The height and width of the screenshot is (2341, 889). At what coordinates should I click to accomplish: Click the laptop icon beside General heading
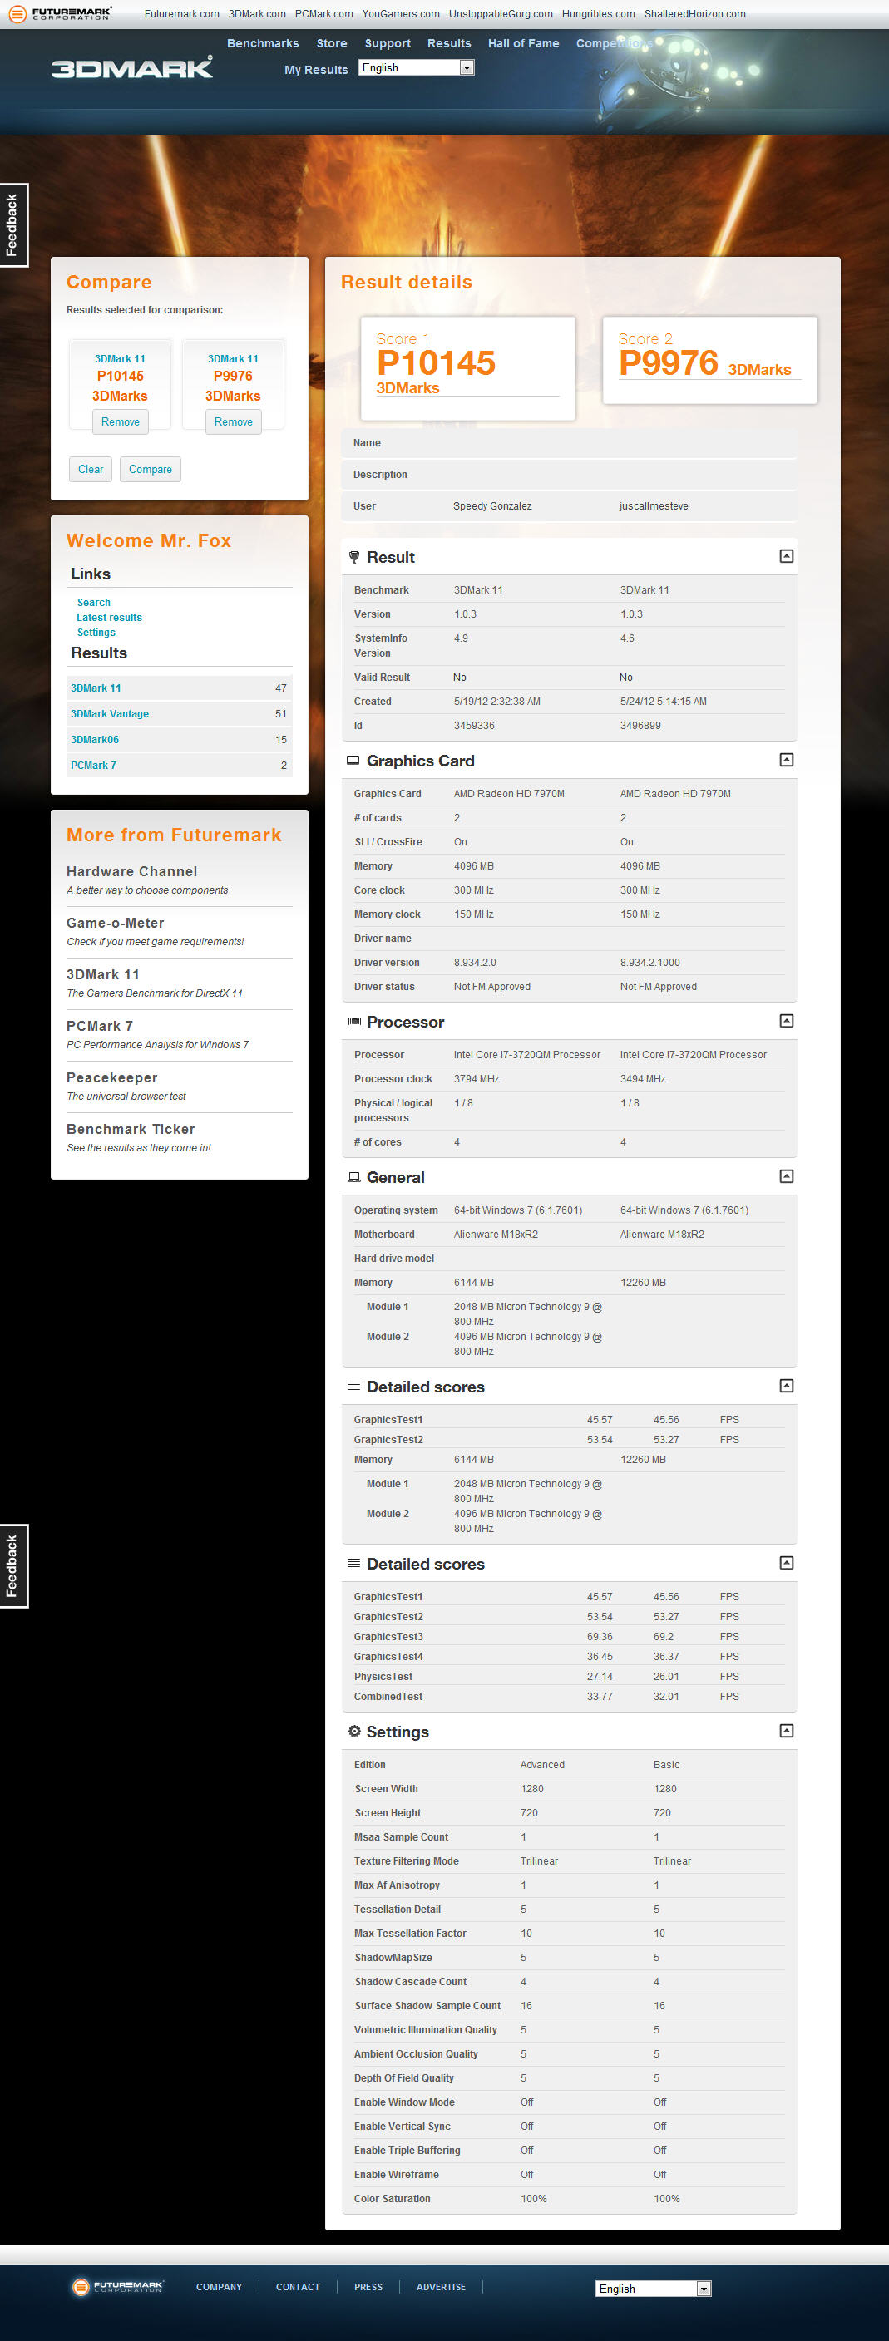(x=353, y=1178)
